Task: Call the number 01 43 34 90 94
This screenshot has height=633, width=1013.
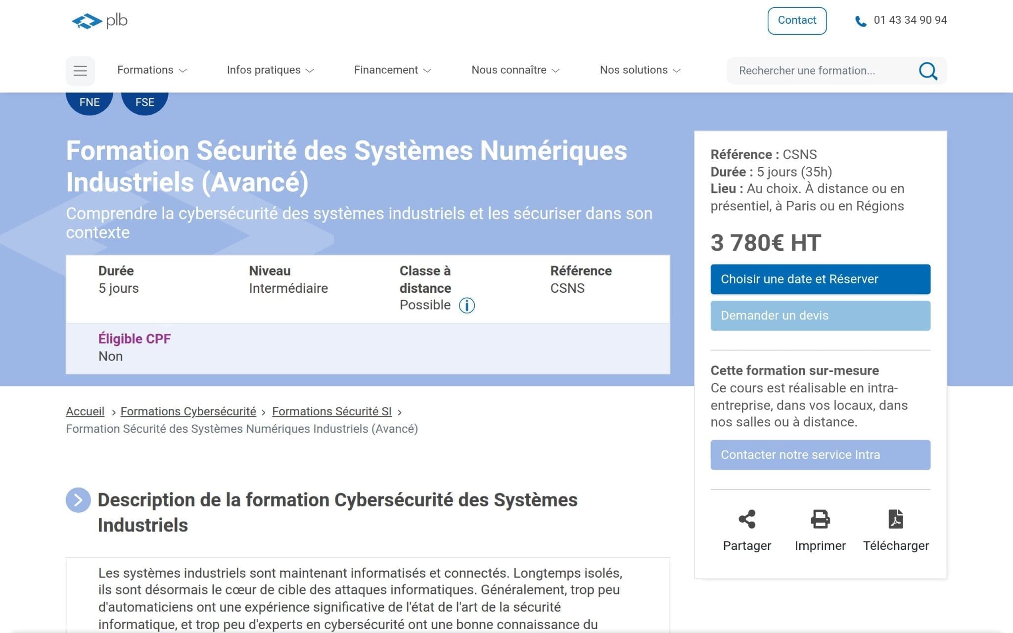Action: 910,20
